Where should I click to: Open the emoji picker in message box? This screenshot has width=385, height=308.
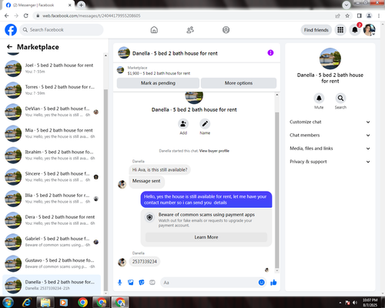pyautogui.click(x=261, y=283)
